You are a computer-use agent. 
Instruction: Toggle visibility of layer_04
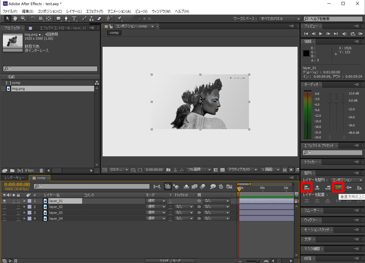click(x=5, y=219)
